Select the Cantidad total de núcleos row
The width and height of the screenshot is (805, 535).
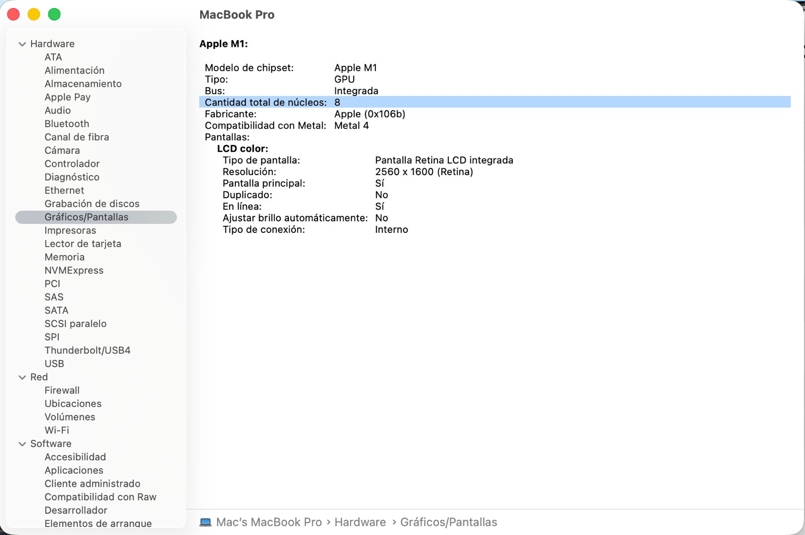[x=495, y=102]
